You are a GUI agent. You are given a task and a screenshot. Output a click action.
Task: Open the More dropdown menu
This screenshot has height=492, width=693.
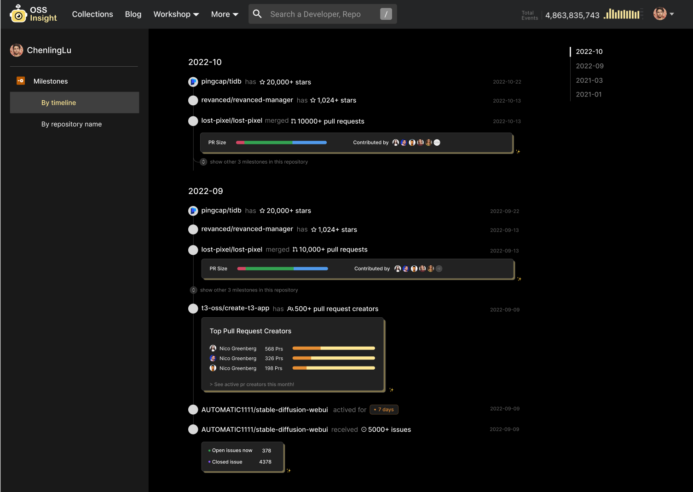pos(225,14)
